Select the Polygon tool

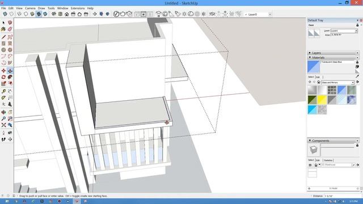click(10, 50)
